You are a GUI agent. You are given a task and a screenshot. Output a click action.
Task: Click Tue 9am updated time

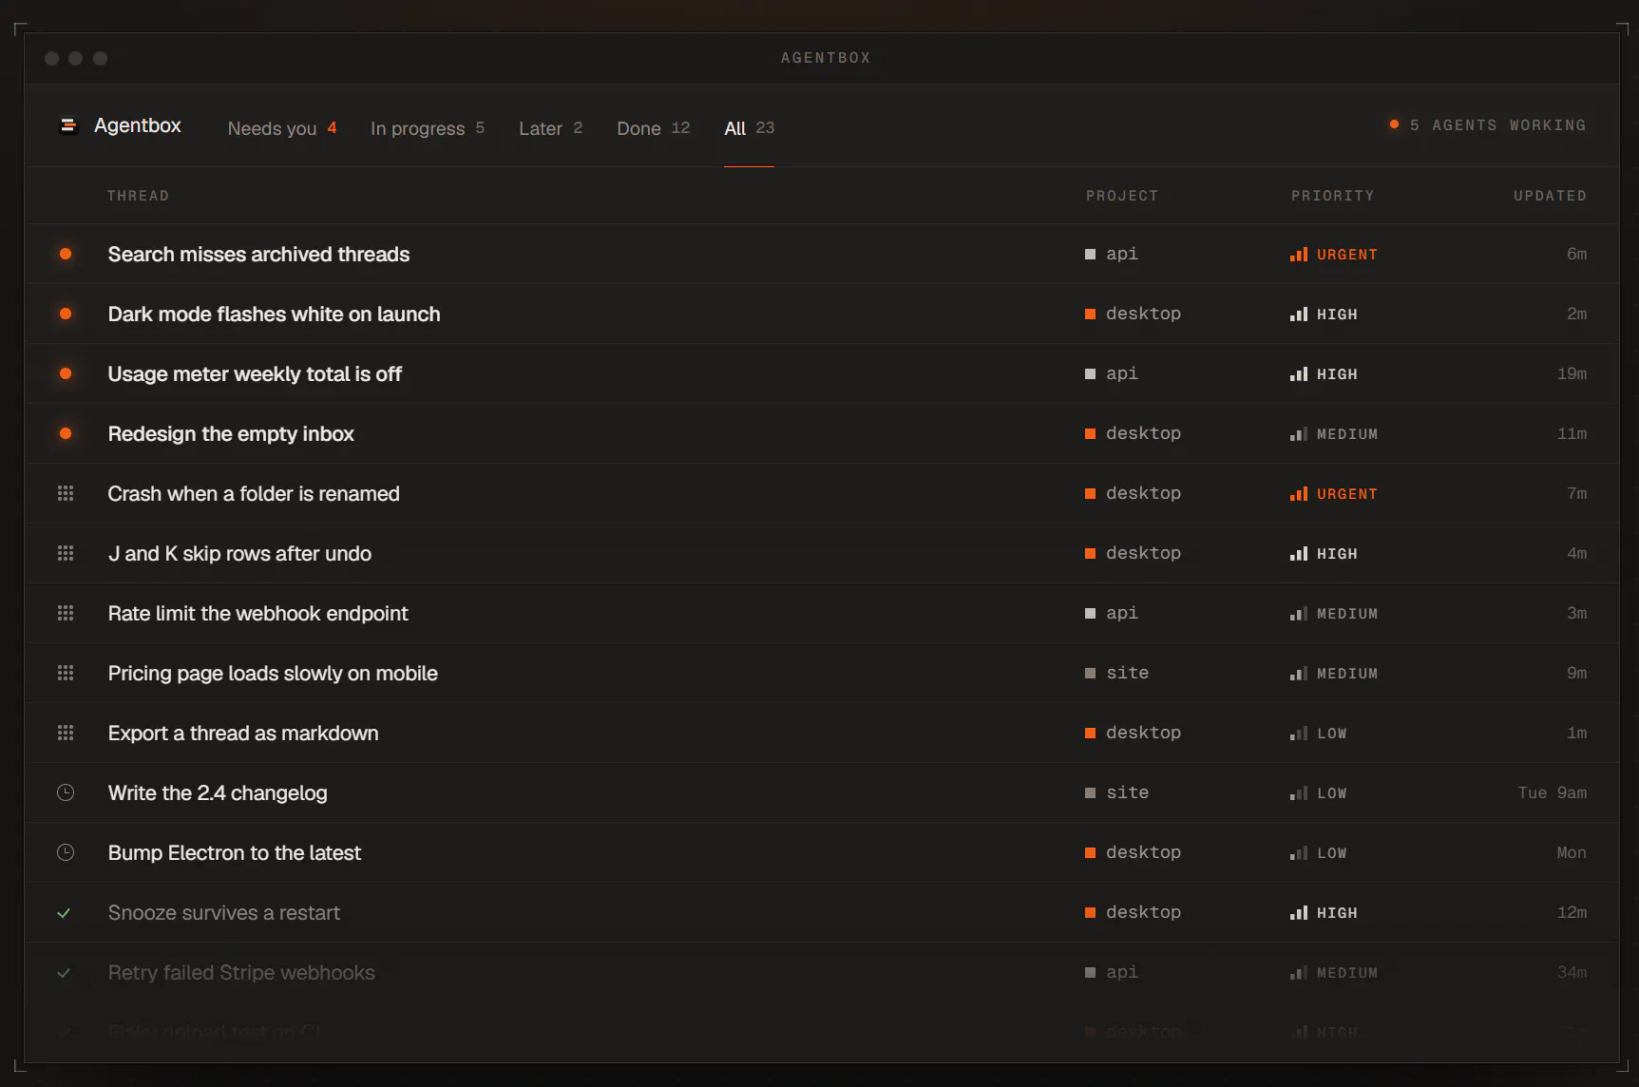[1553, 792]
